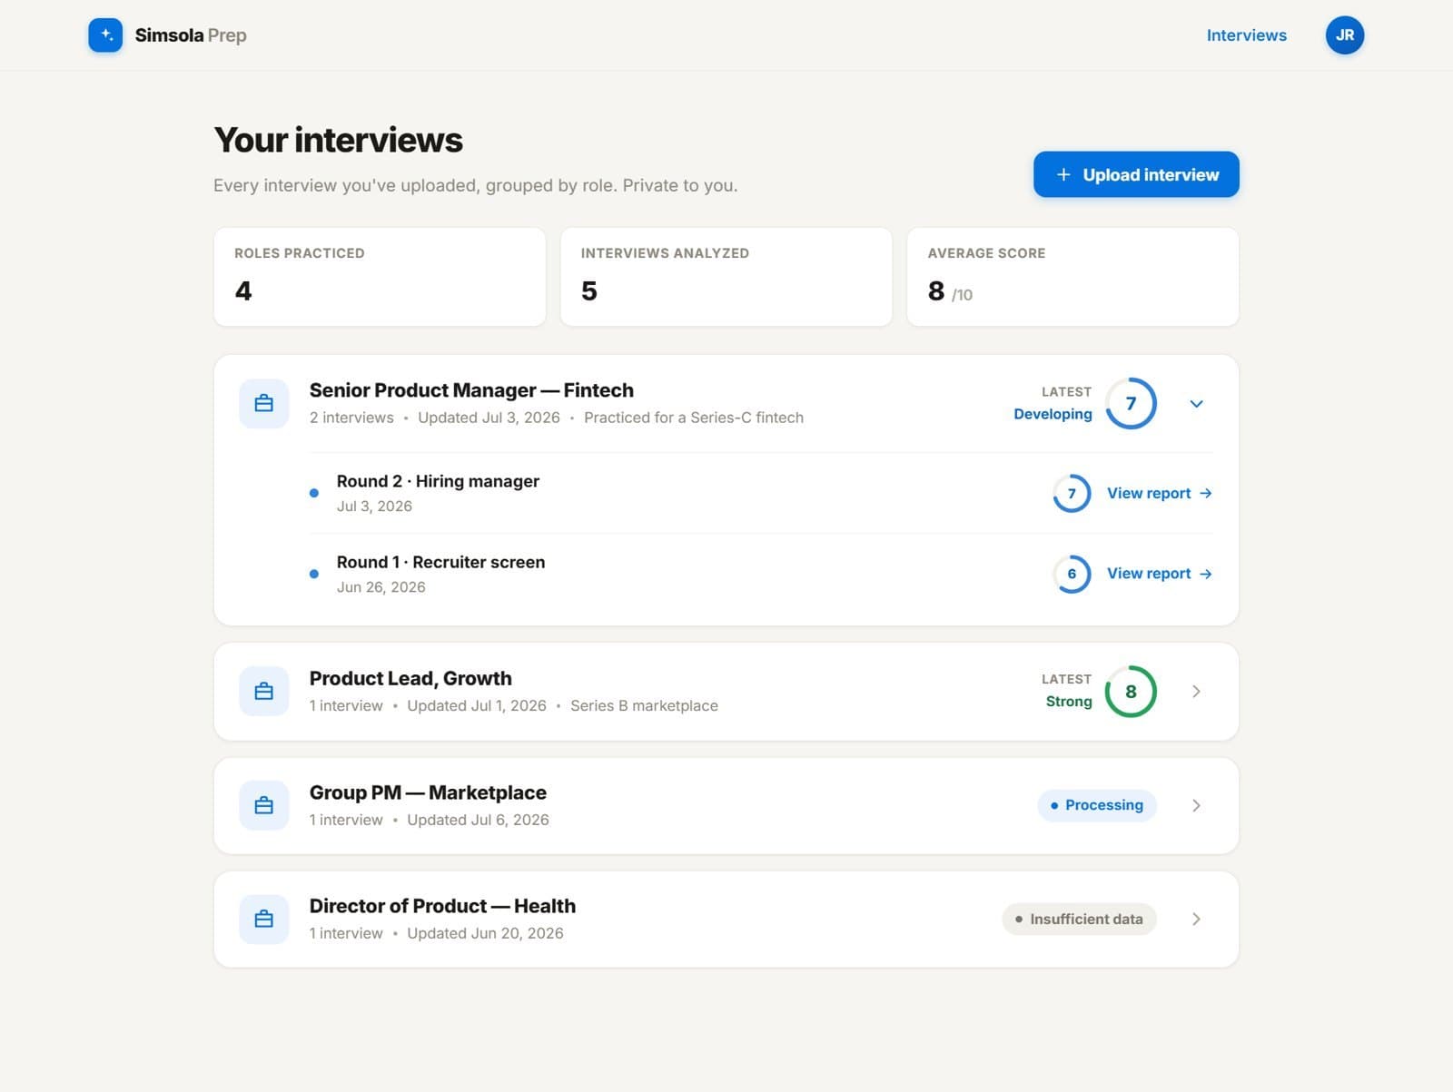View report for Round 2 Hiring manager
The height and width of the screenshot is (1092, 1453).
(x=1159, y=493)
